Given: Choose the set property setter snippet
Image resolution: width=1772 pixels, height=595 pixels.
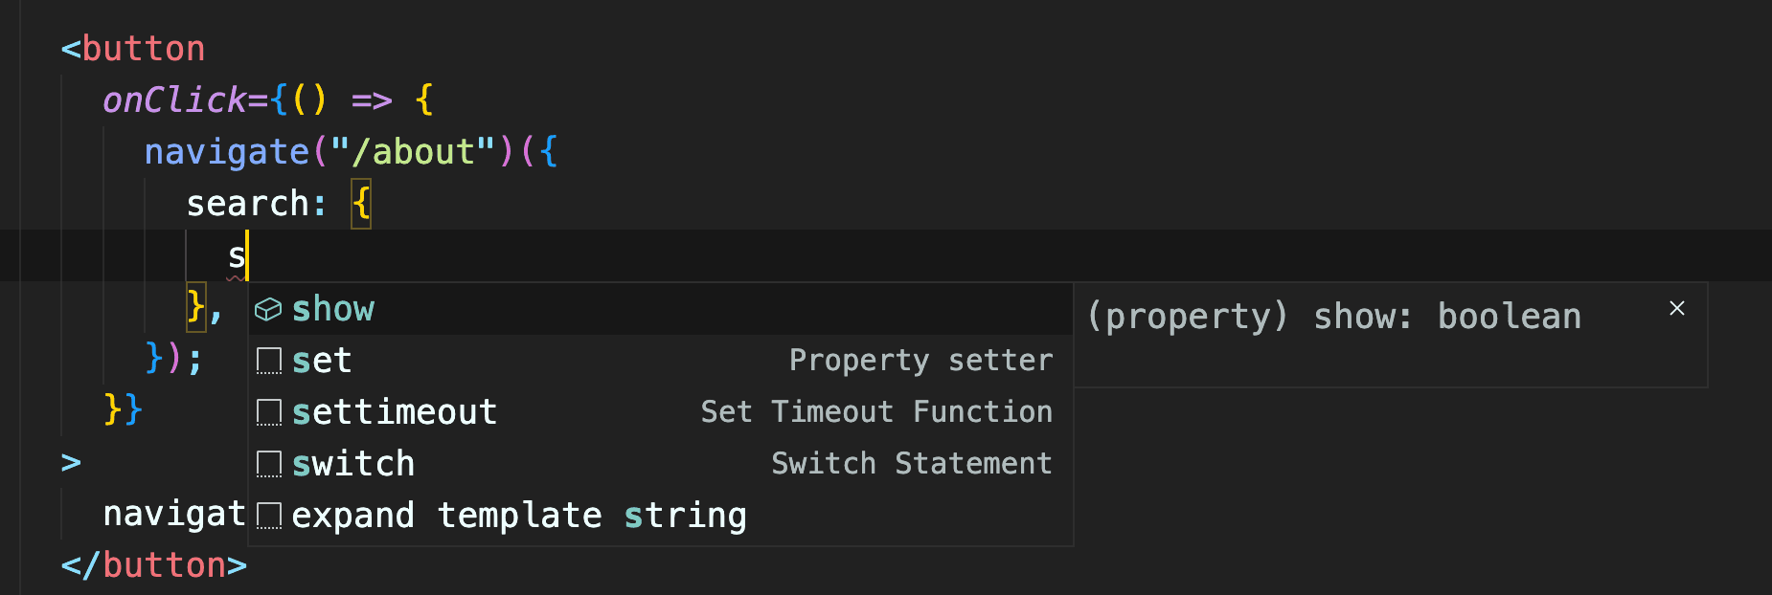Looking at the screenshot, I should point(661,361).
